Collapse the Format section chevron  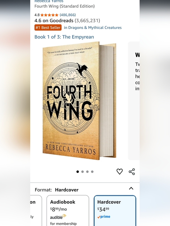[131, 188]
